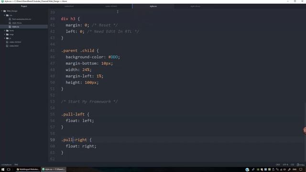306x172 pixels.
Task: Click the fonts folder icon
Action: pos(8,31)
